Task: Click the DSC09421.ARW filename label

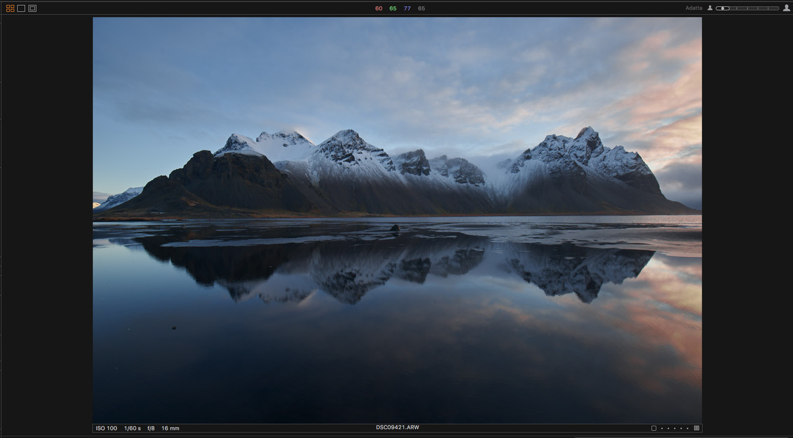Action: pyautogui.click(x=397, y=427)
